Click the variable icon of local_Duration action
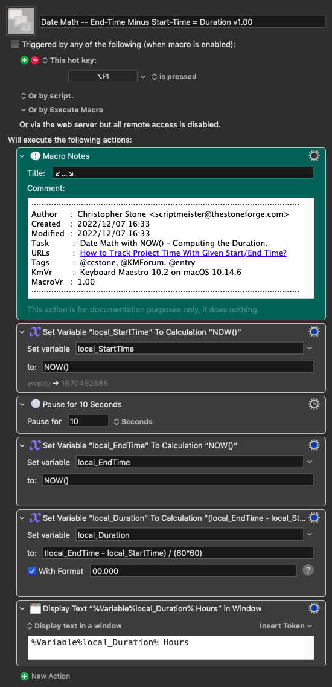This screenshot has width=332, height=687. pyautogui.click(x=35, y=518)
